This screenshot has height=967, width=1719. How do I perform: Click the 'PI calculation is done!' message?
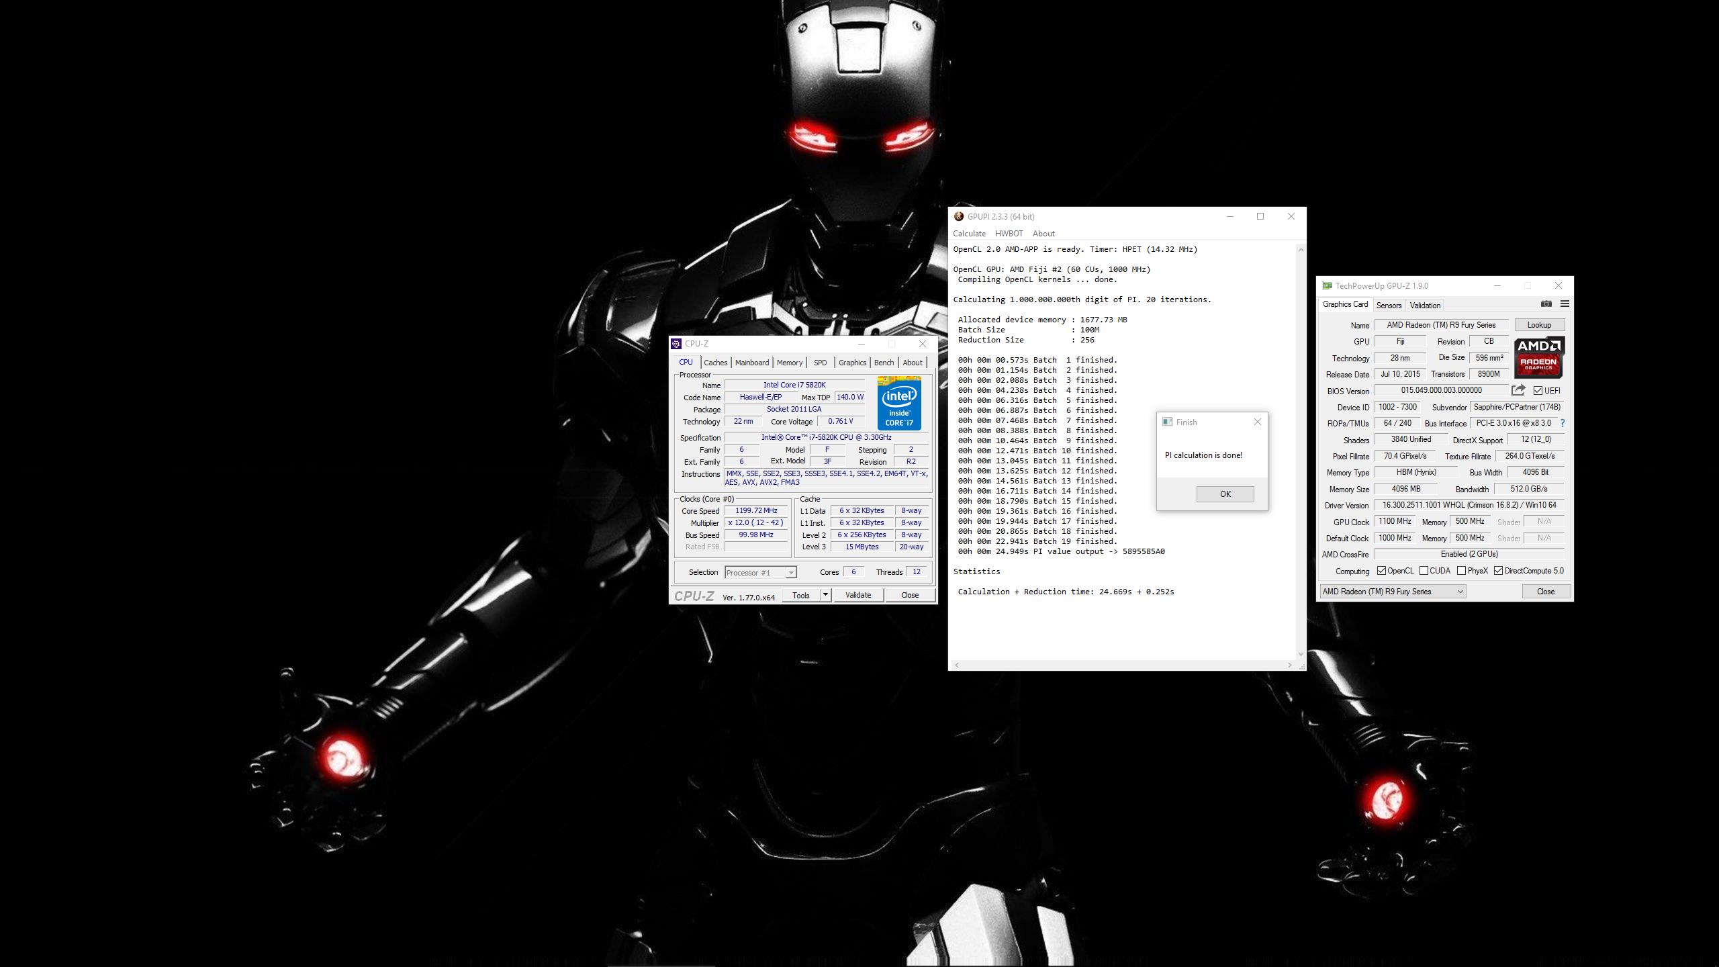[x=1203, y=455]
